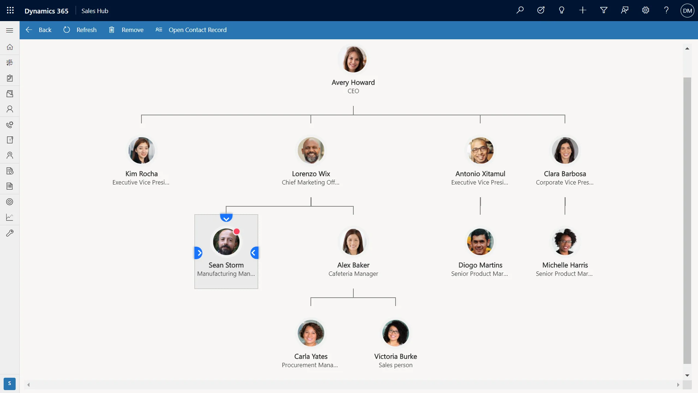The height and width of the screenshot is (393, 698).
Task: Open the Forecasts chart sidebar icon
Action: pos(10,217)
